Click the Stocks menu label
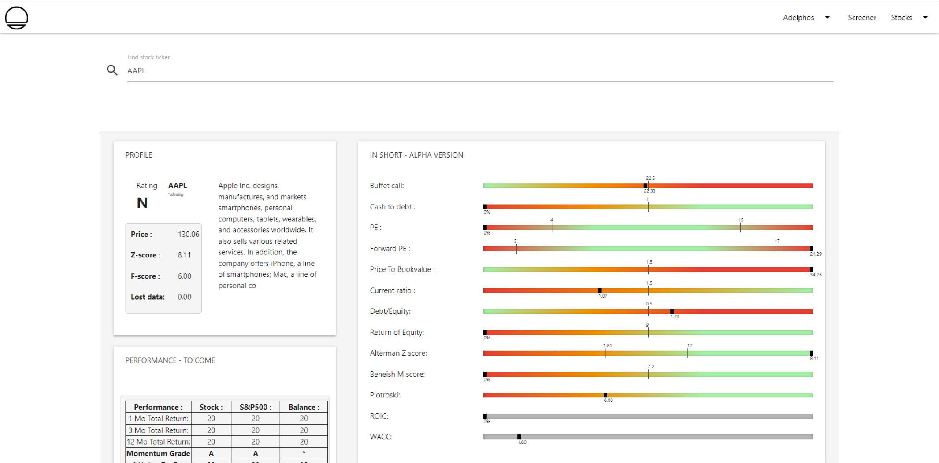939x463 pixels. tap(901, 18)
